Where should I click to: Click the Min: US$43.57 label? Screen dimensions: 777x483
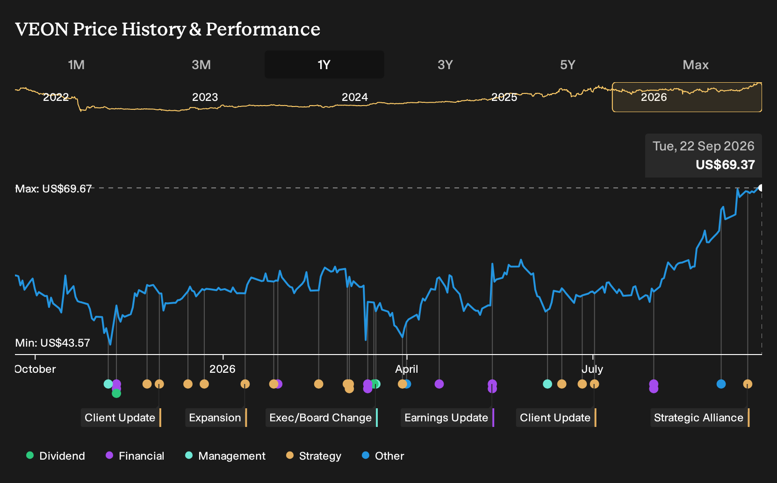[x=53, y=343]
